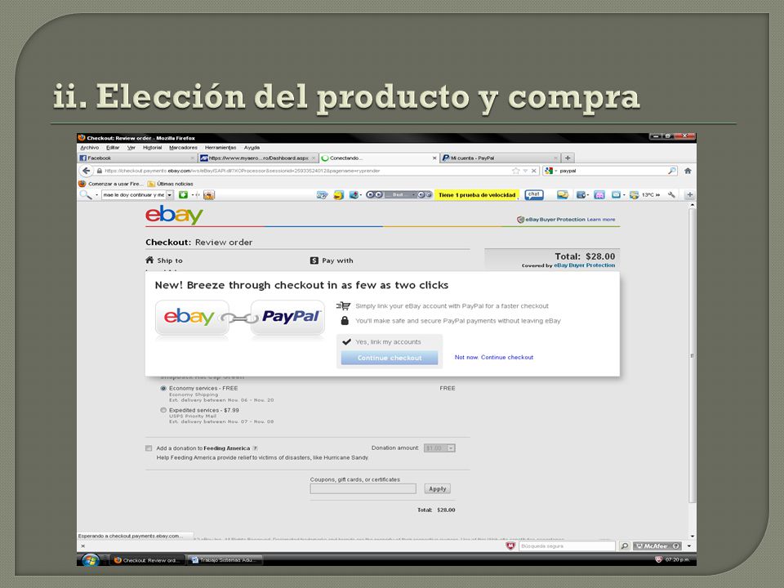Click the eBay logo tile in popup

(x=191, y=317)
